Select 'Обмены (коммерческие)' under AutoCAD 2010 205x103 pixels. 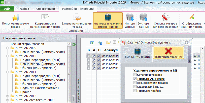[38, 68]
